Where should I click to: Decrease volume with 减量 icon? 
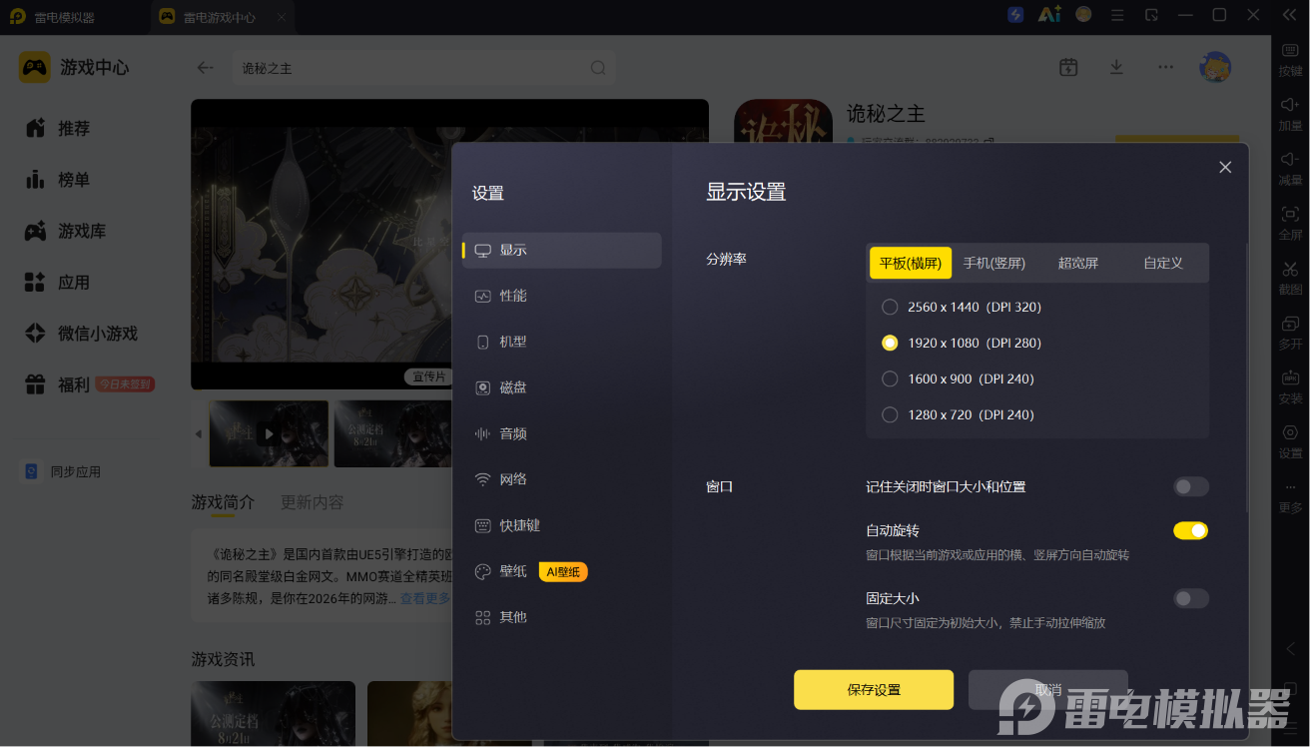(x=1290, y=168)
